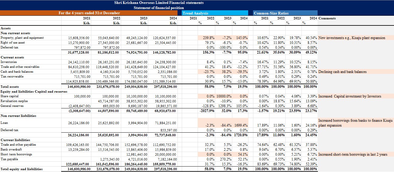394x172 pixels.
Task: Click the 'New investments e.g., Kisaju plant expansion' comment
Action: (x=352, y=38)
